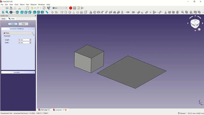
Task: Click the Close button in Tasks panel
Action: 23,24
